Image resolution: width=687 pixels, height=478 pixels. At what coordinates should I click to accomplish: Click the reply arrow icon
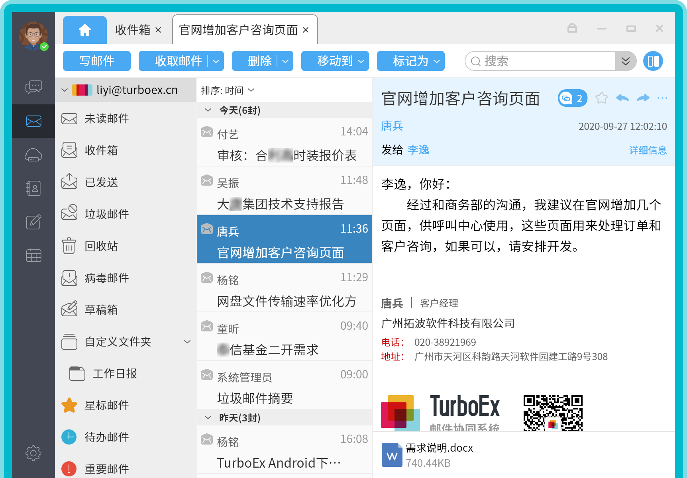click(x=622, y=98)
